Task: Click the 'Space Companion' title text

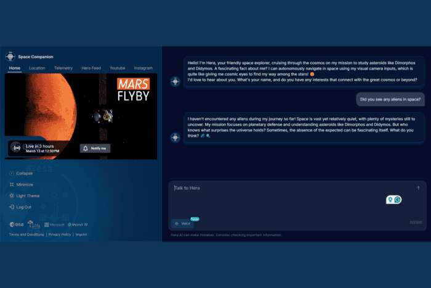Action: point(36,57)
